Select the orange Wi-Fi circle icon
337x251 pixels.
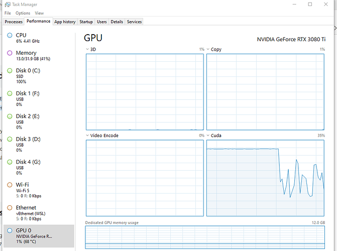(x=10, y=185)
